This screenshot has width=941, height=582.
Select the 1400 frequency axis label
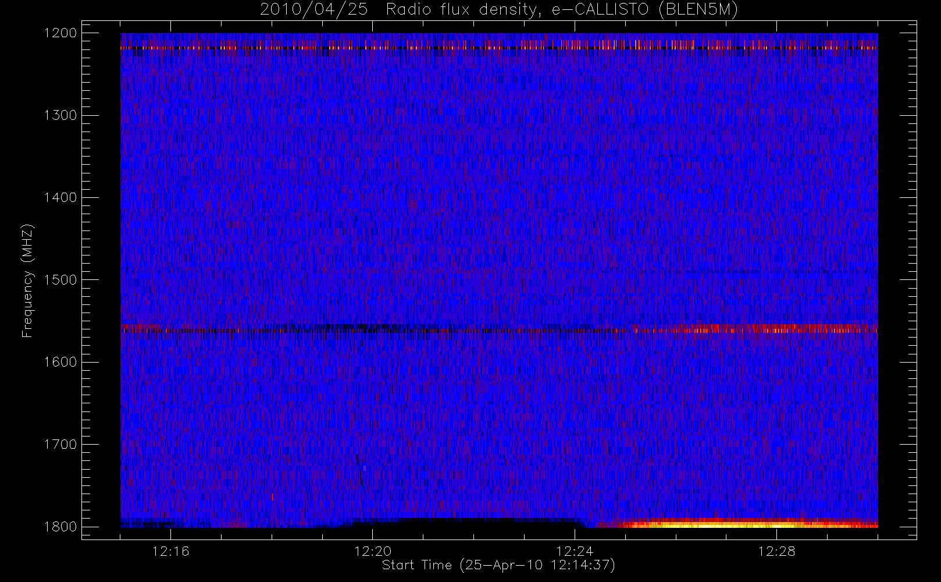tap(60, 197)
